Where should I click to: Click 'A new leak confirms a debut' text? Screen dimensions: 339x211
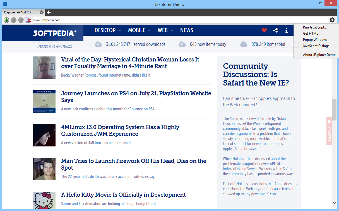(108, 109)
